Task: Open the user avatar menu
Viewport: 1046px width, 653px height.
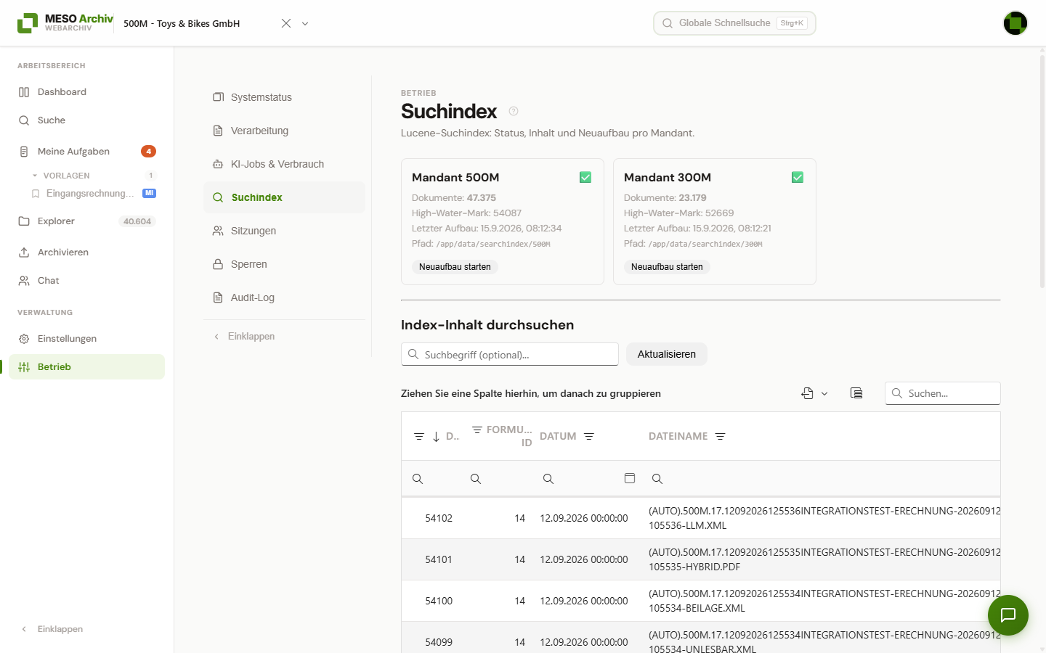Action: 1015,23
